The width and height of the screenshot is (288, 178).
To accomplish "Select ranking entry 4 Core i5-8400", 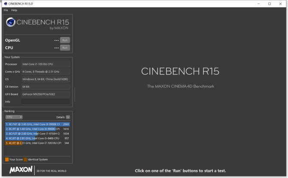I will click(37, 138).
